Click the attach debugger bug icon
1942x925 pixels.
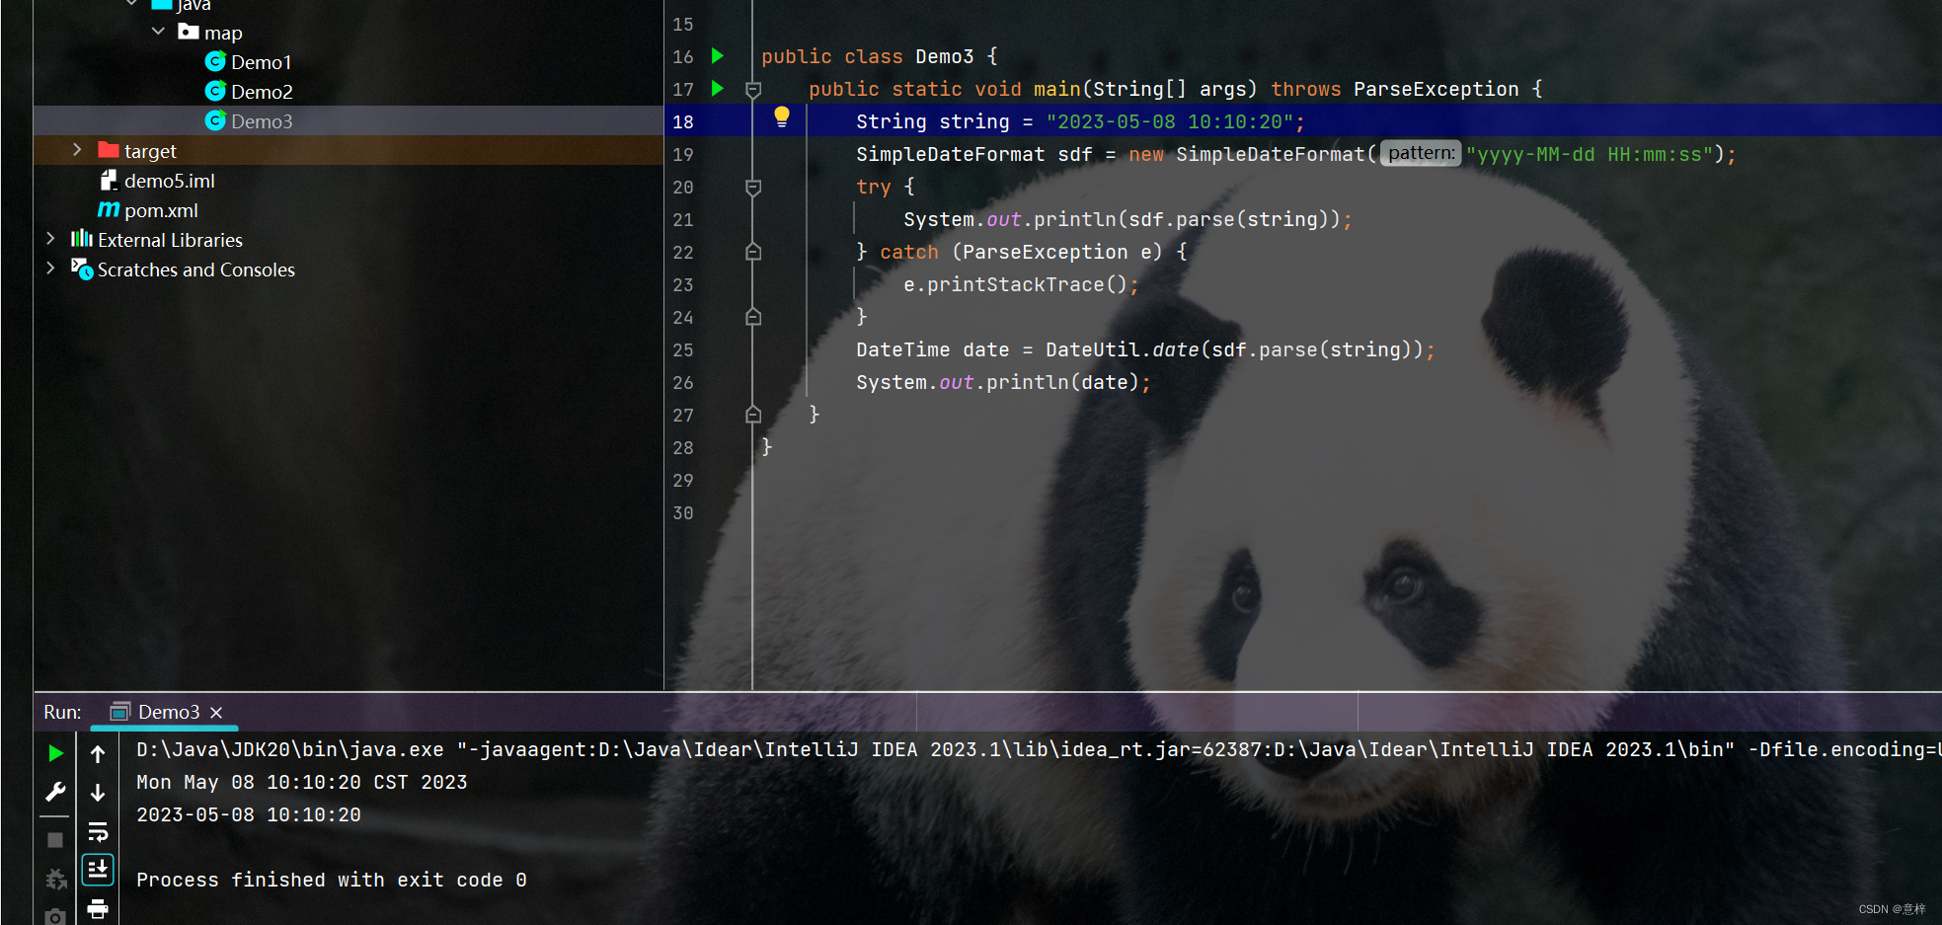point(55,879)
